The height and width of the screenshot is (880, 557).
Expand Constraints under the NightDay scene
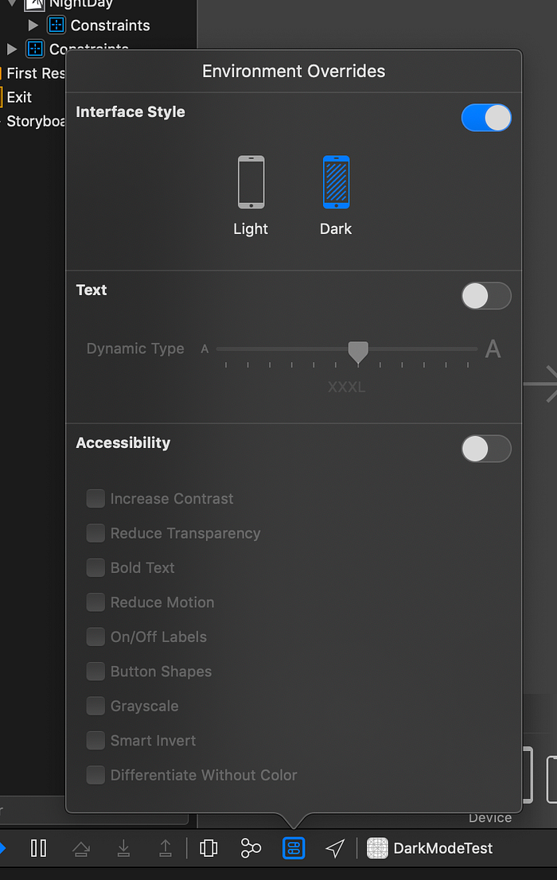point(33,25)
